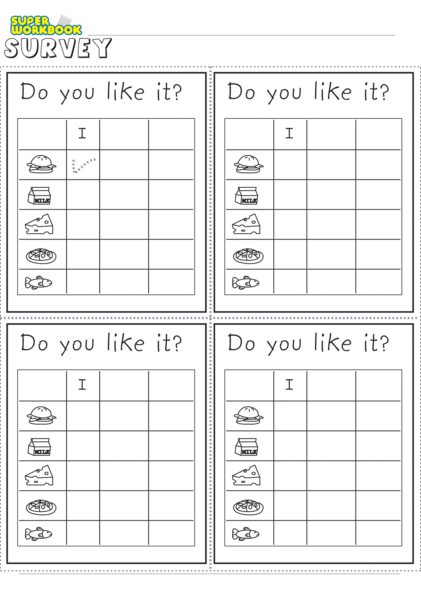Click the fish row cell under I, bottom-right survey

290,533
